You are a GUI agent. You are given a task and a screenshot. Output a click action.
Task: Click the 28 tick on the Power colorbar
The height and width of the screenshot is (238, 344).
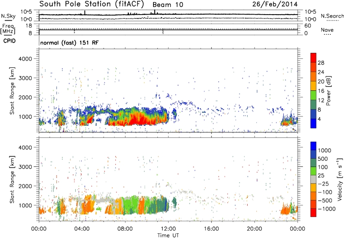[321, 63]
